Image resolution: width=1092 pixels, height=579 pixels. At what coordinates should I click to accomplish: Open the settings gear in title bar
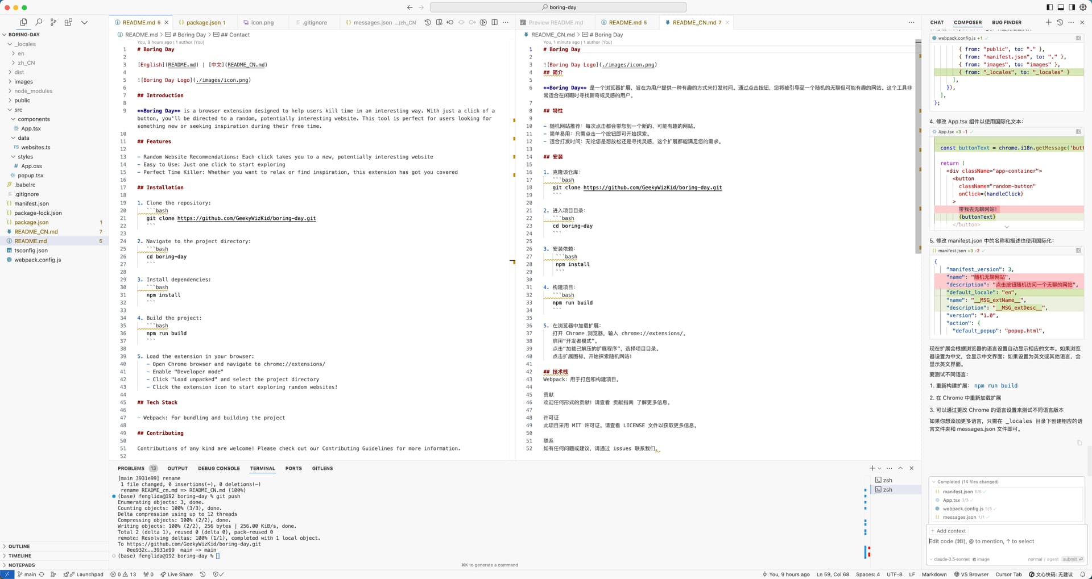tap(1083, 7)
